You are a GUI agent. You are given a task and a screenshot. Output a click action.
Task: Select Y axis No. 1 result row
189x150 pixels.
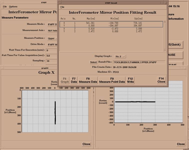pos(111,26)
